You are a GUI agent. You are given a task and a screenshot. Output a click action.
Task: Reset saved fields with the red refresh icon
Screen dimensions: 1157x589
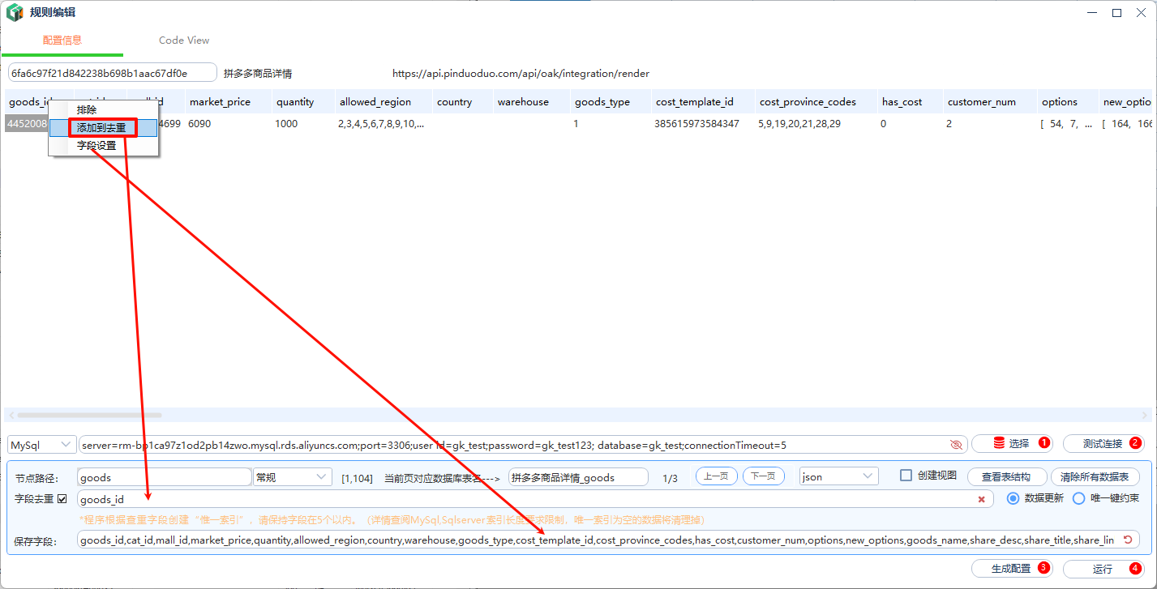pos(1127,540)
